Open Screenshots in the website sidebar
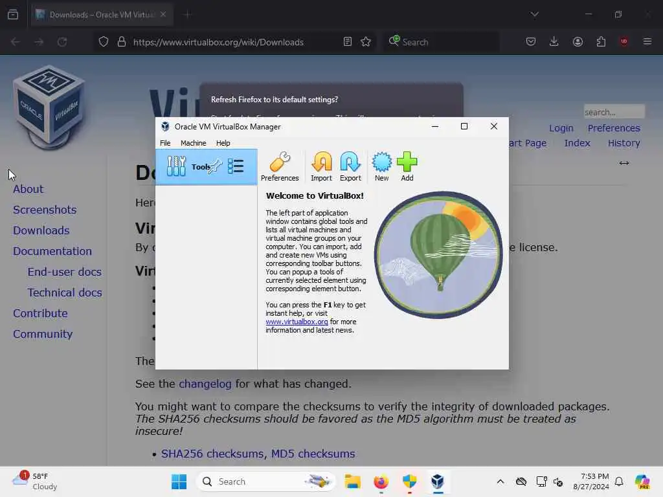 pyautogui.click(x=45, y=210)
